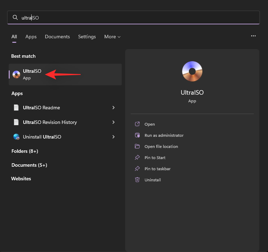Viewport: 268px width, 252px height.
Task: Click the Uninstall UltraISO globe icon
Action: click(16, 137)
